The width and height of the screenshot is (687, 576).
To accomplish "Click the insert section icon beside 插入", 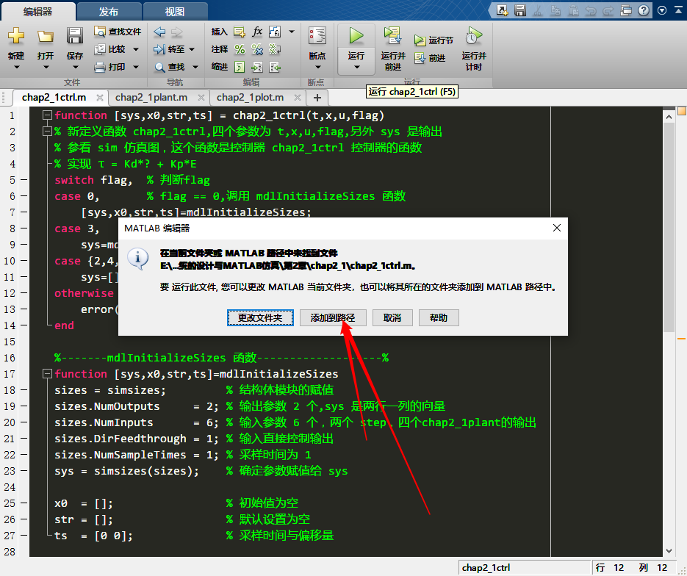I will pos(240,32).
